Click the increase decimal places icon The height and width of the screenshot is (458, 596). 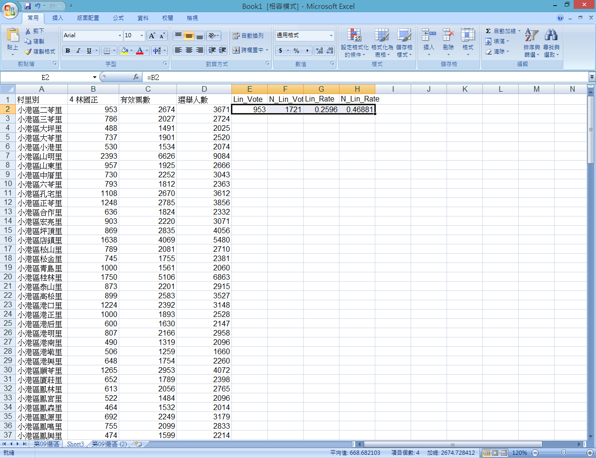pyautogui.click(x=319, y=50)
